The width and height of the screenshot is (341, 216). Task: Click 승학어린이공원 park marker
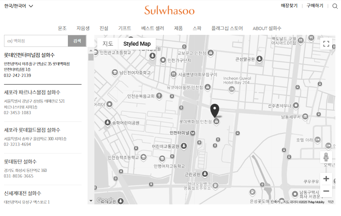[x=107, y=123]
